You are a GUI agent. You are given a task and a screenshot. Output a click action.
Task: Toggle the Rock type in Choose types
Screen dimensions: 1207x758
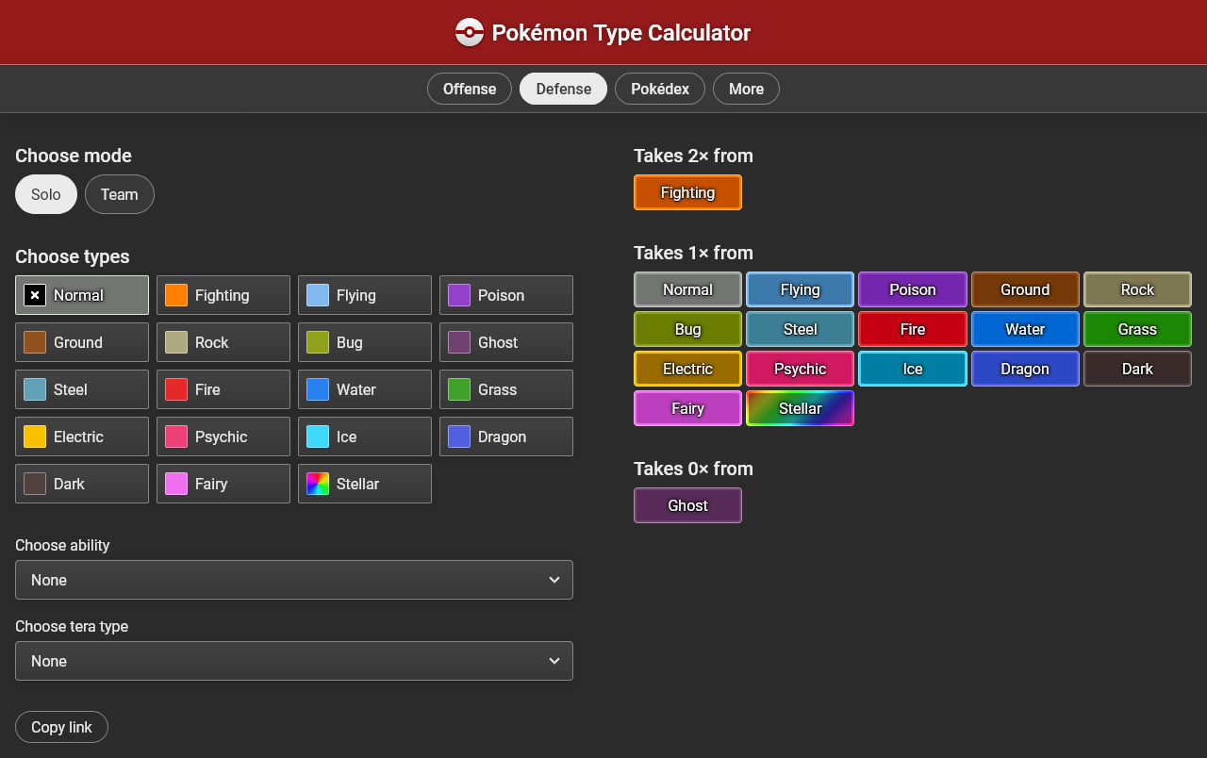tap(223, 342)
